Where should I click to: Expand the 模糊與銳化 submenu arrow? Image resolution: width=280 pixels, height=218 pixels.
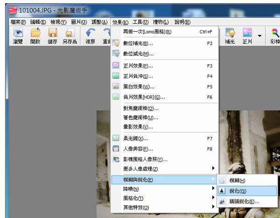(213, 179)
